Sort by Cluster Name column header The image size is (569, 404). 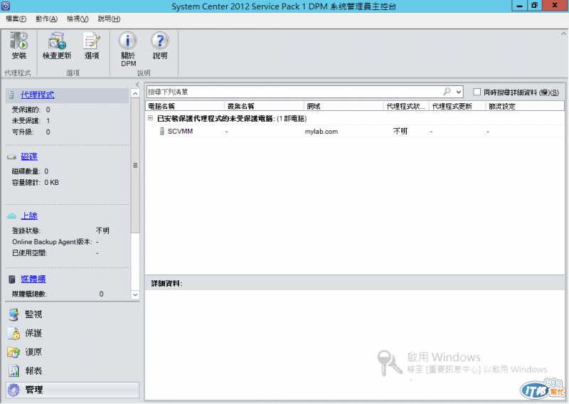pos(264,106)
